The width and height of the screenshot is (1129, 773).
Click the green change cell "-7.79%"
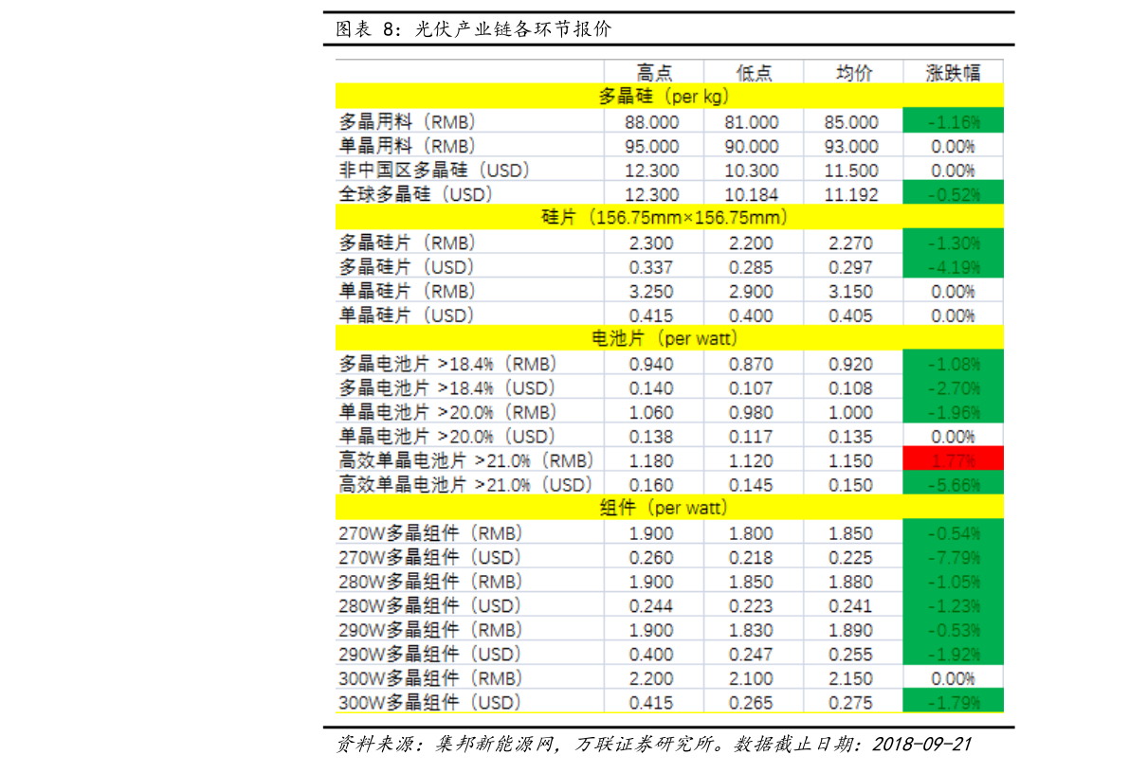click(953, 557)
